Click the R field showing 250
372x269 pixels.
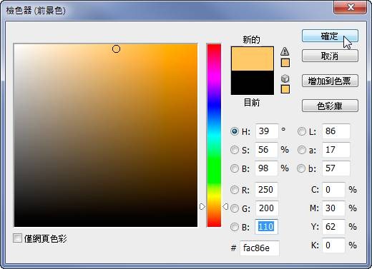(266, 190)
